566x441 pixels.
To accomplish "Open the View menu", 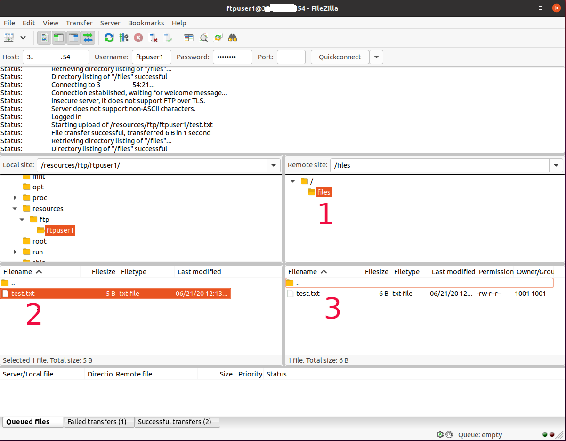I will click(x=51, y=23).
